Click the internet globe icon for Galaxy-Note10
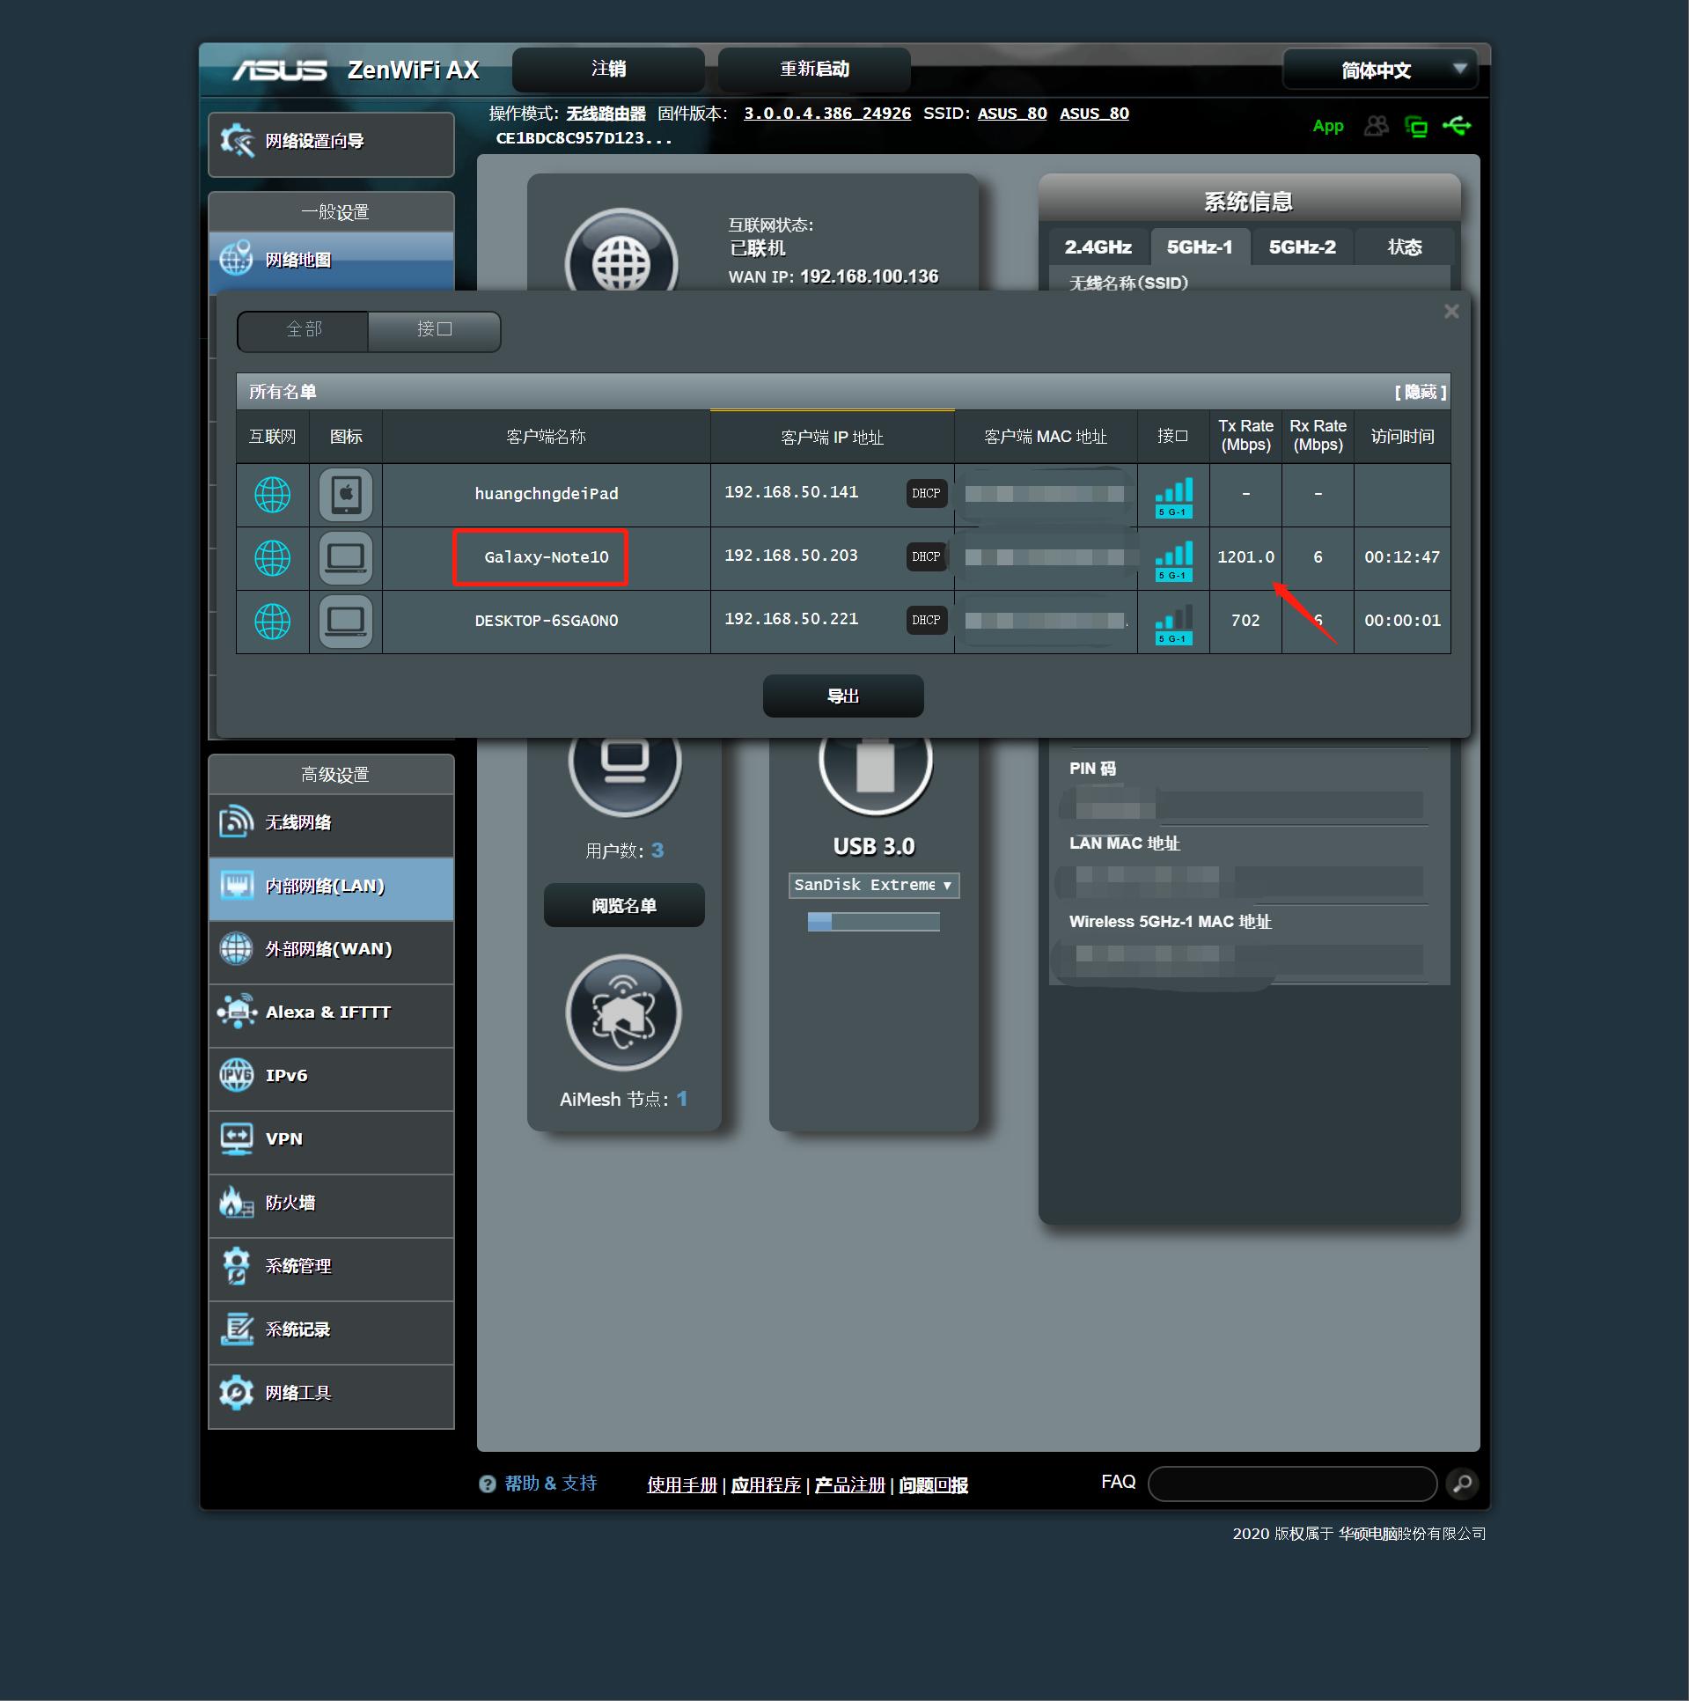The height and width of the screenshot is (1701, 1689). coord(272,557)
